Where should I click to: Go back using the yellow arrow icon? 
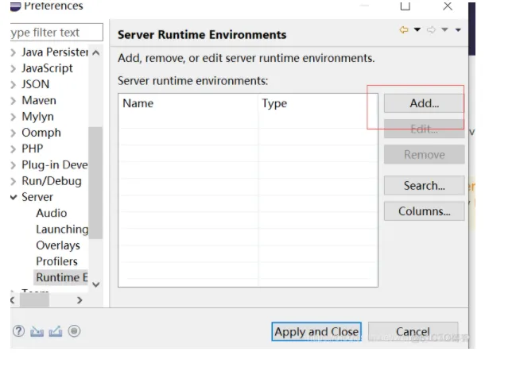tap(404, 30)
